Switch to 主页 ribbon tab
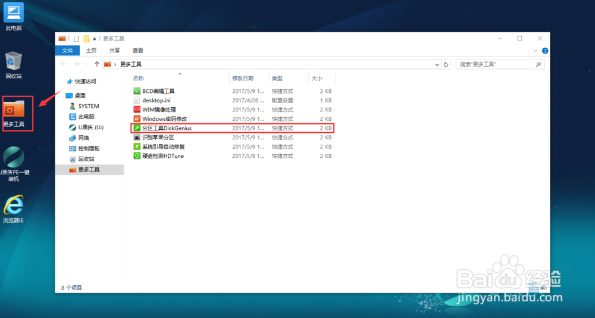This screenshot has height=318, width=595. (91, 51)
